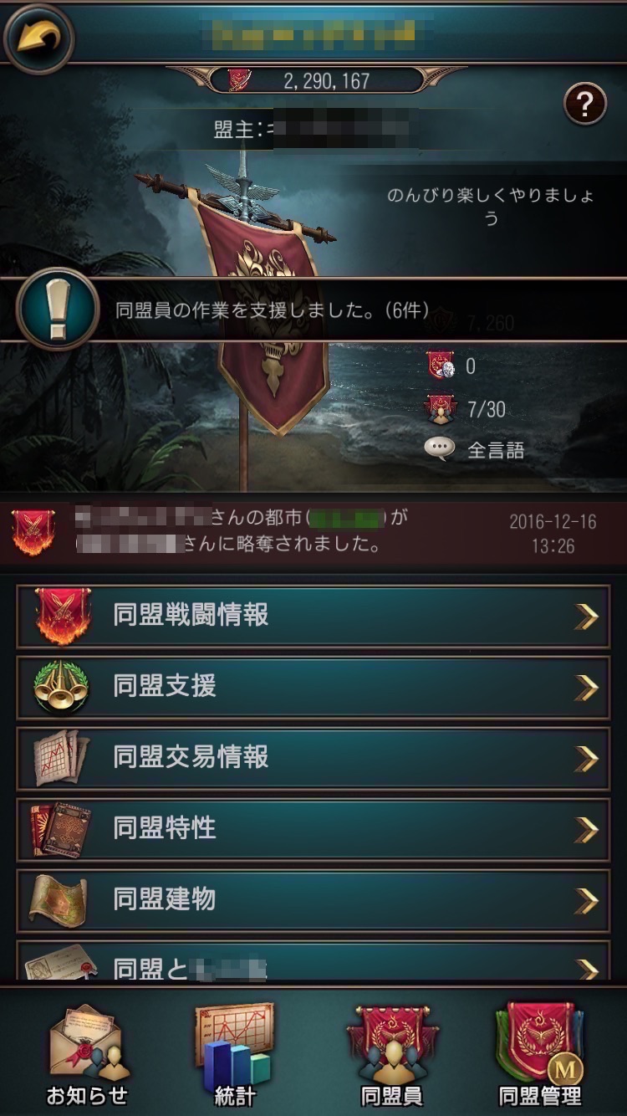Open the 同盟特性 menu entry
The image size is (627, 1116).
(x=313, y=830)
